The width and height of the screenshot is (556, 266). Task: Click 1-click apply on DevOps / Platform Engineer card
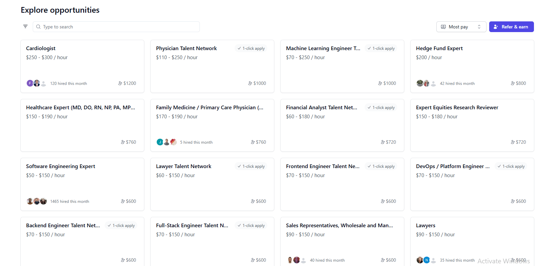click(511, 166)
